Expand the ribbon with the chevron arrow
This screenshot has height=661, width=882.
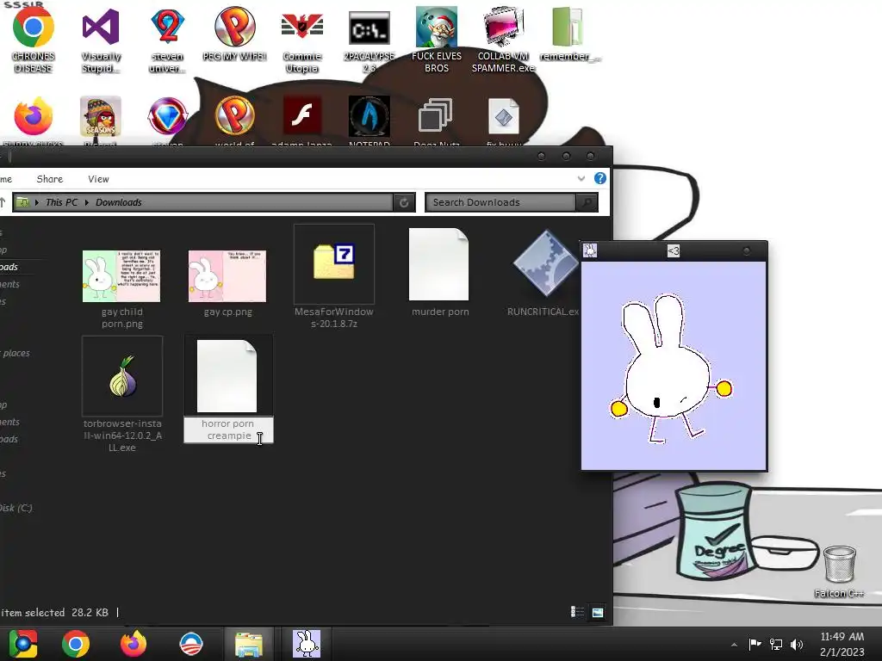point(581,179)
